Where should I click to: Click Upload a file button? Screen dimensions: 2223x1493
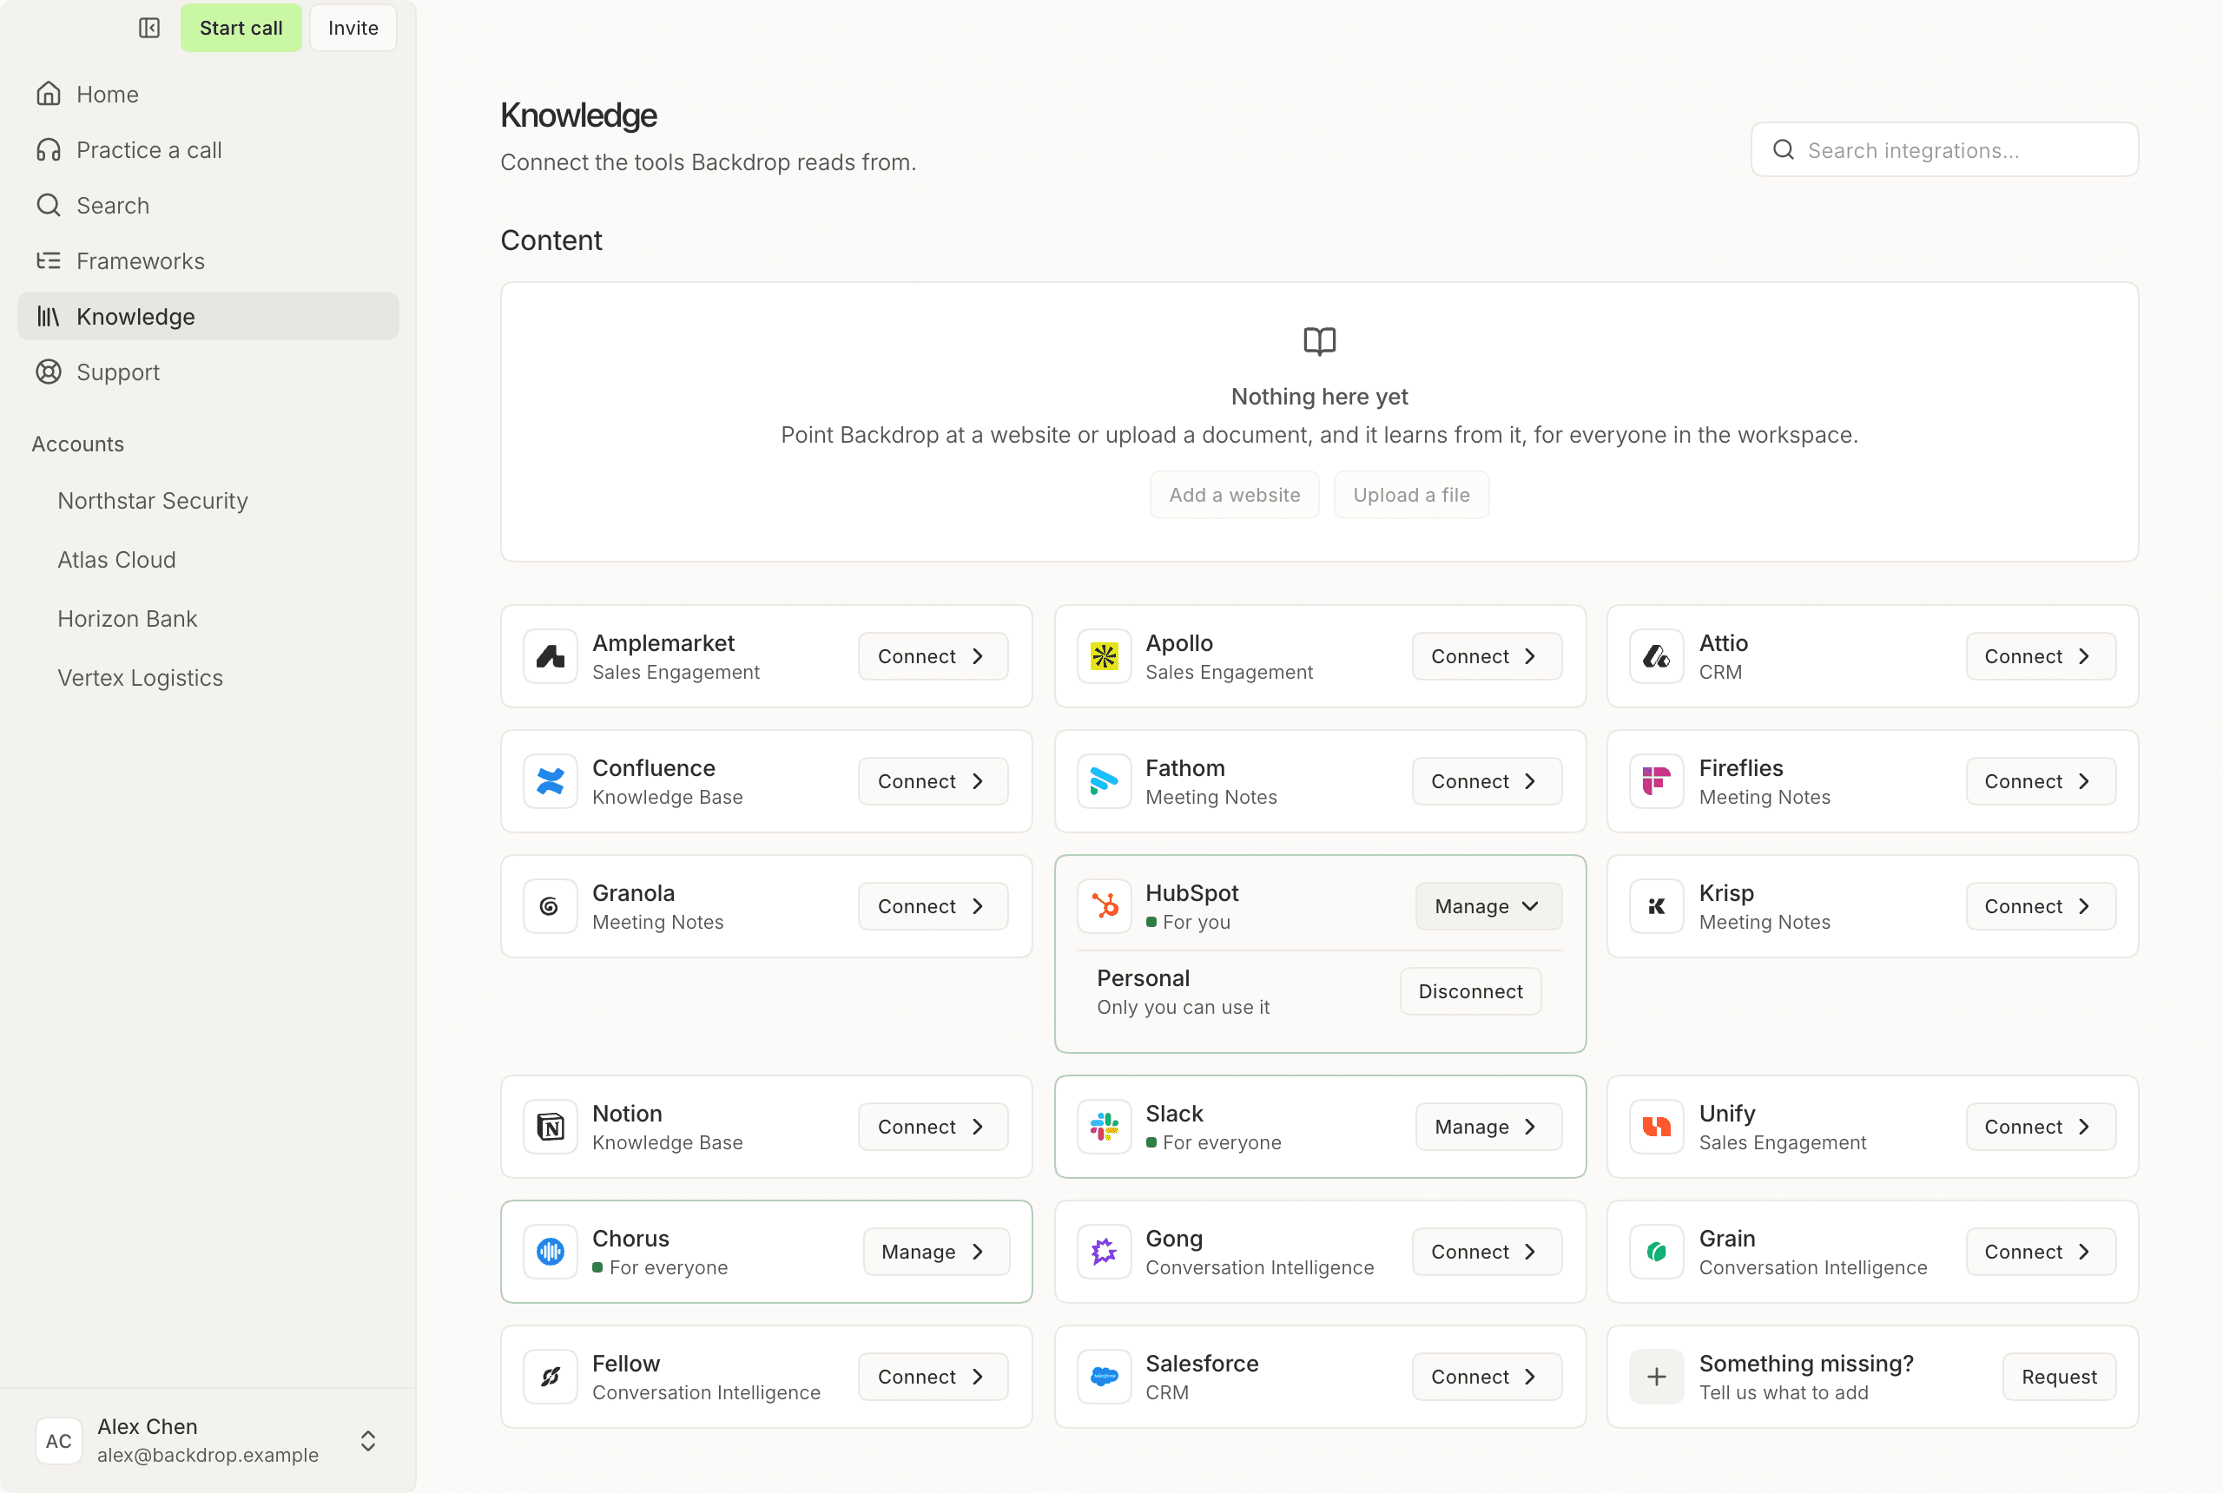pyautogui.click(x=1410, y=494)
